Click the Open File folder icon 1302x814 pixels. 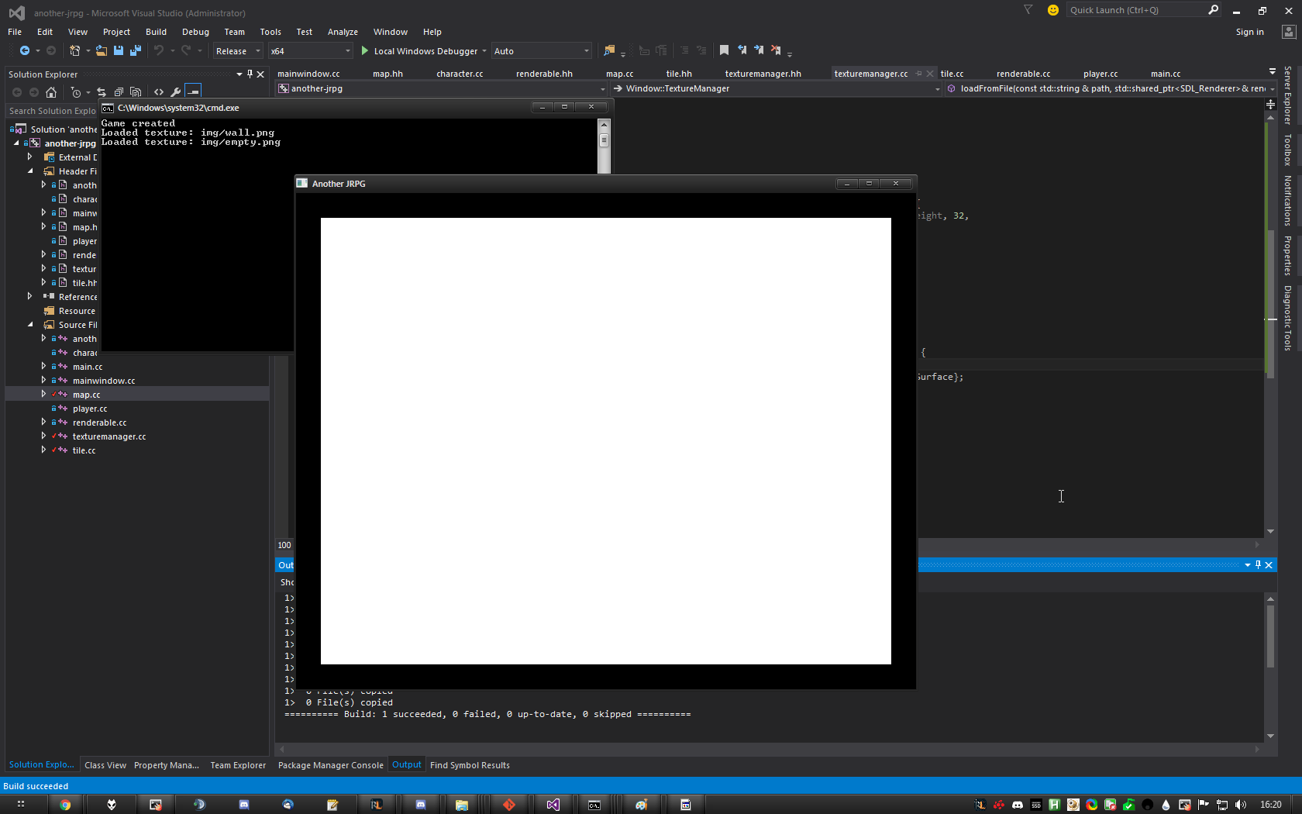click(x=102, y=50)
